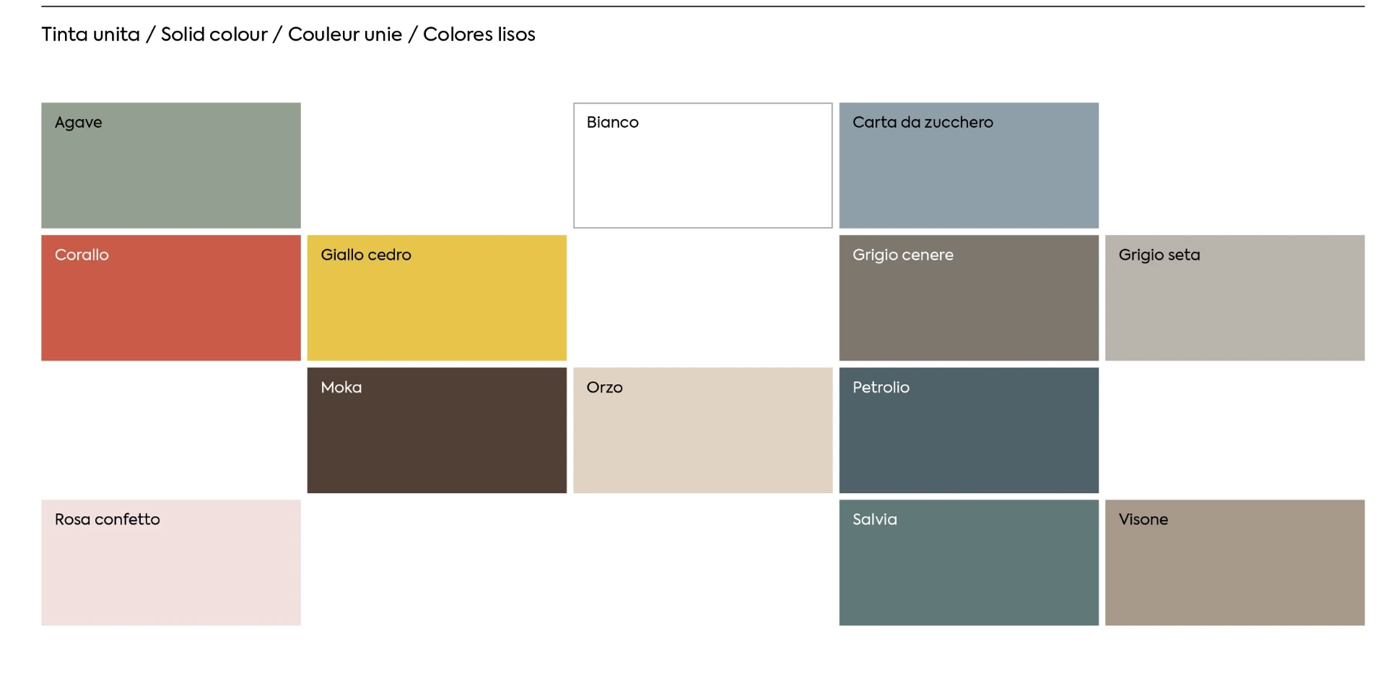This screenshot has width=1386, height=688.
Task: Click the 'Carta da zucchero' label text
Action: click(923, 123)
